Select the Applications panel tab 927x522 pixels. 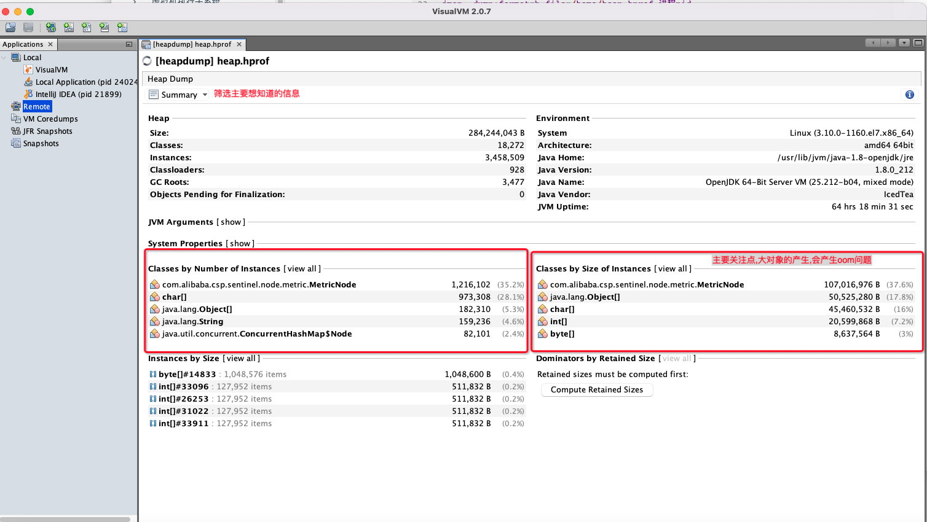pyautogui.click(x=23, y=44)
